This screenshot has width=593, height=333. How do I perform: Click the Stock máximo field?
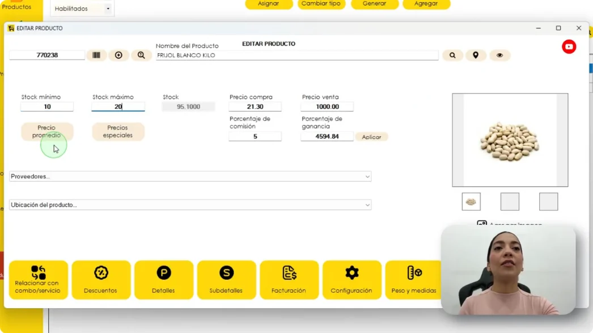pos(118,106)
